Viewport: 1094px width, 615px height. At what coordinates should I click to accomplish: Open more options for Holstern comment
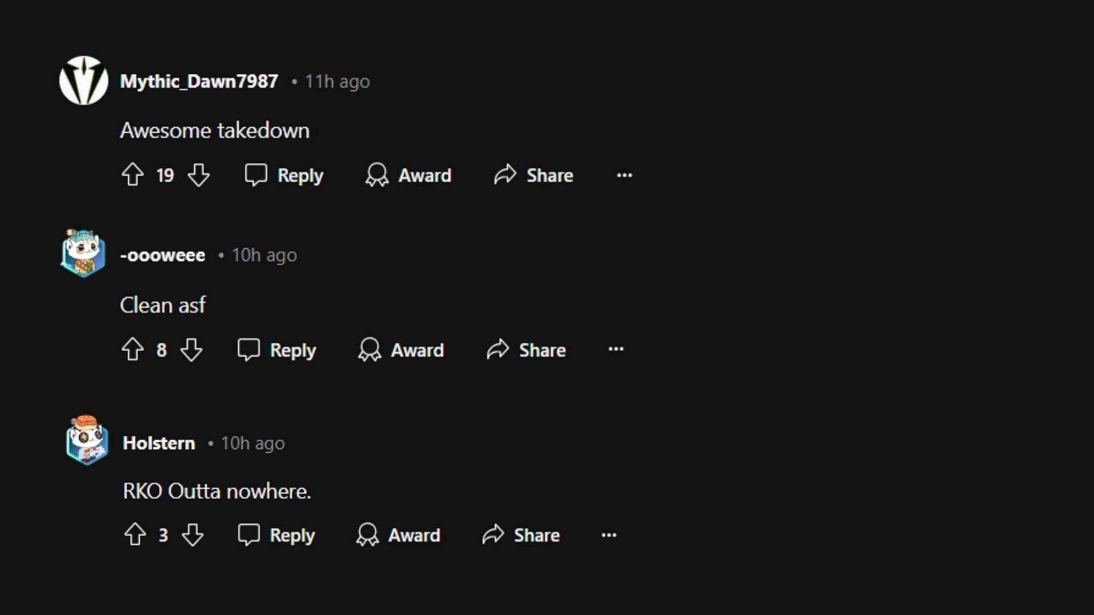(608, 535)
